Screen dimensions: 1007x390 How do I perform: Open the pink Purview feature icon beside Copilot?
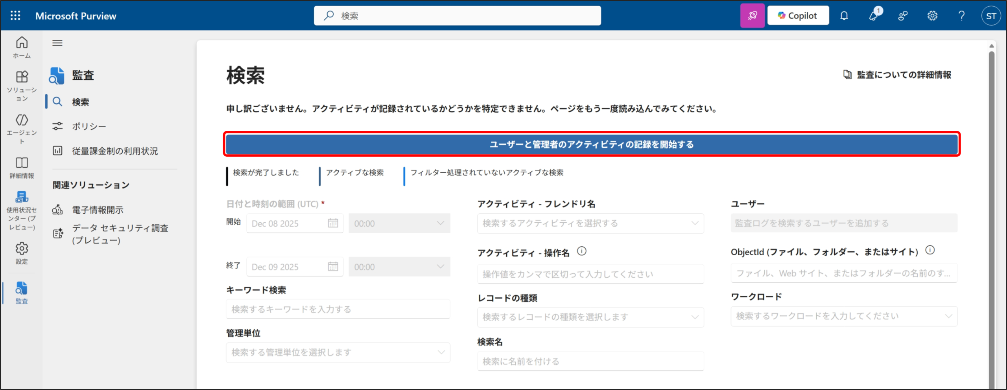pos(752,16)
